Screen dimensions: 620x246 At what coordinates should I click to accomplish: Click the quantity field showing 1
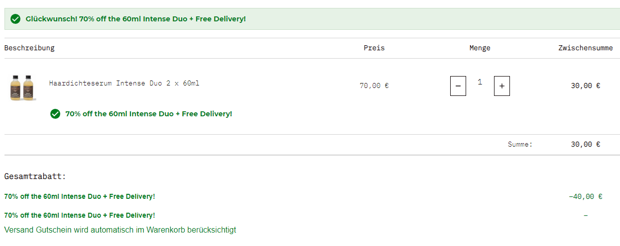(480, 82)
